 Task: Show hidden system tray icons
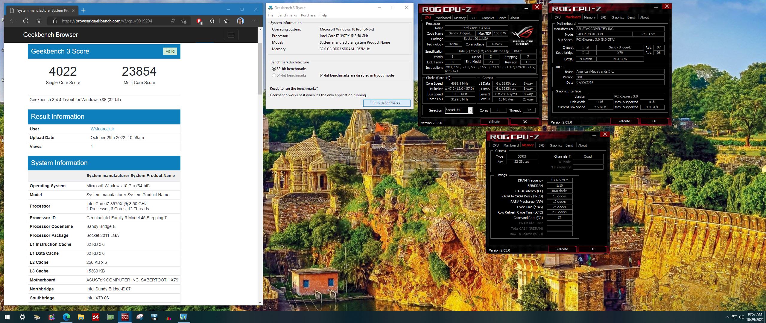(x=727, y=317)
